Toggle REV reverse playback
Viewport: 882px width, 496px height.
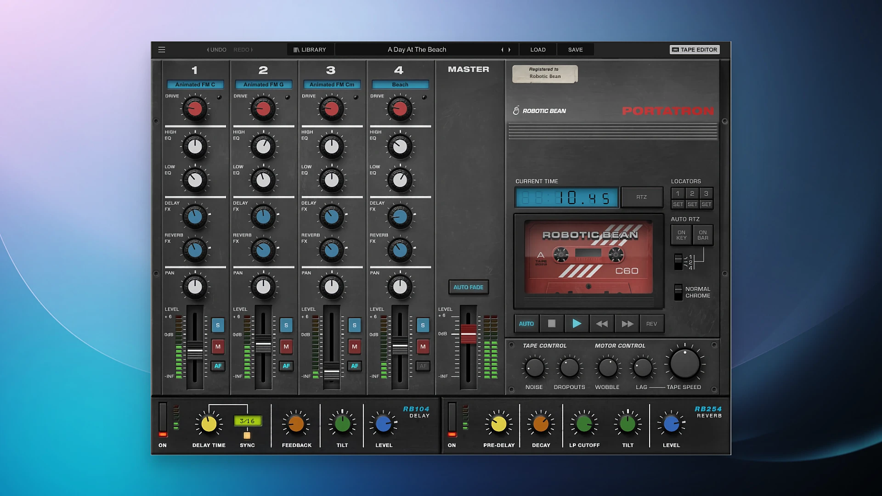(x=651, y=324)
